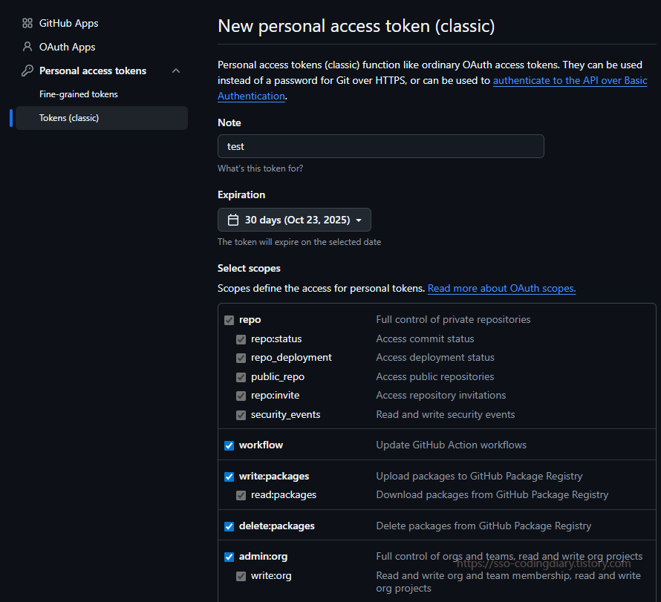Click the Note label above the input
Screen dimensions: 661x602
229,122
